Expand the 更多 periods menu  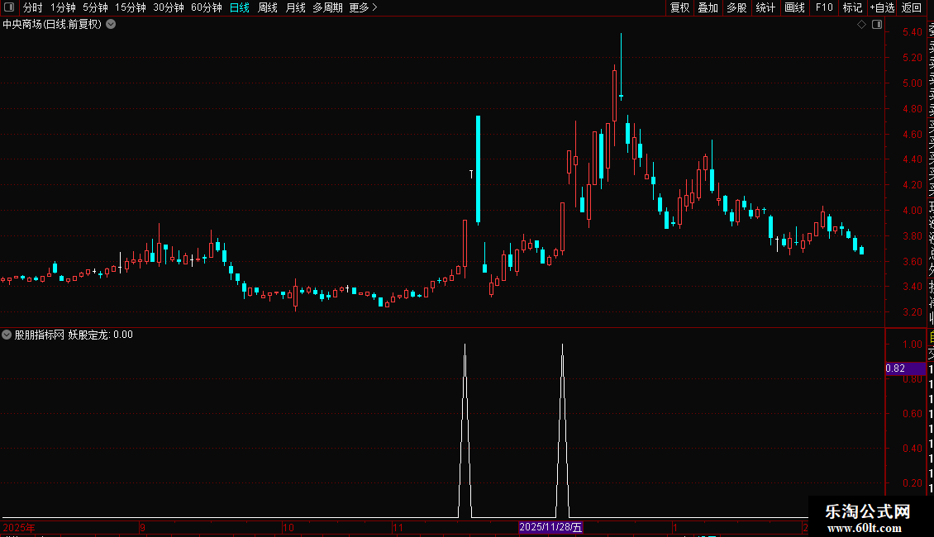pos(364,7)
